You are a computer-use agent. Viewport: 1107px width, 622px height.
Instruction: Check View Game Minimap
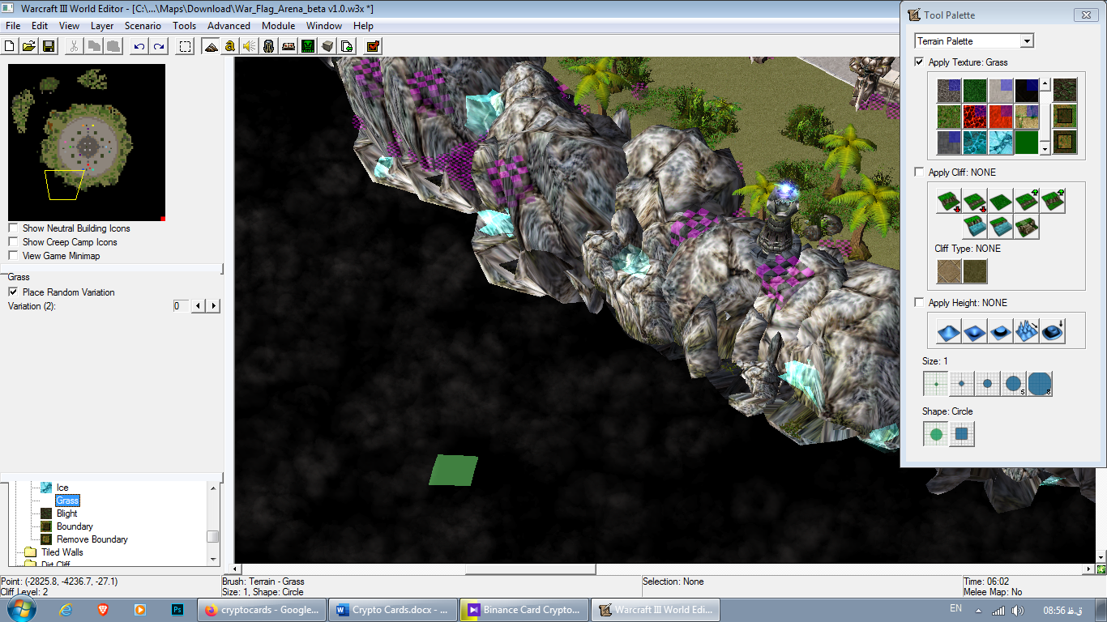13,256
